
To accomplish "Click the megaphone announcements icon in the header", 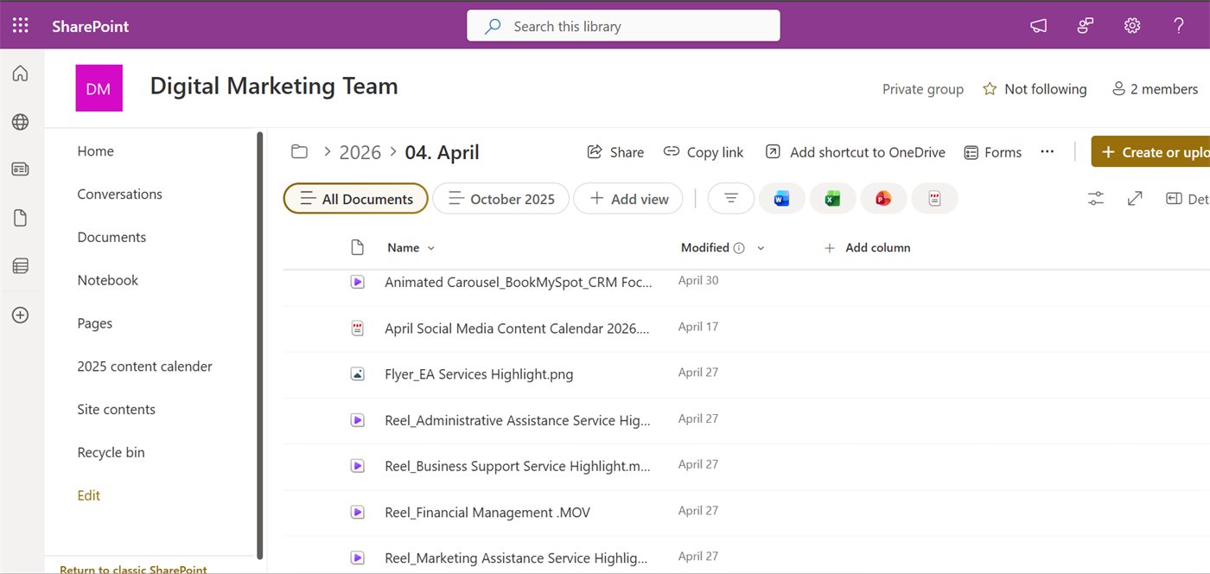I will tap(1039, 26).
